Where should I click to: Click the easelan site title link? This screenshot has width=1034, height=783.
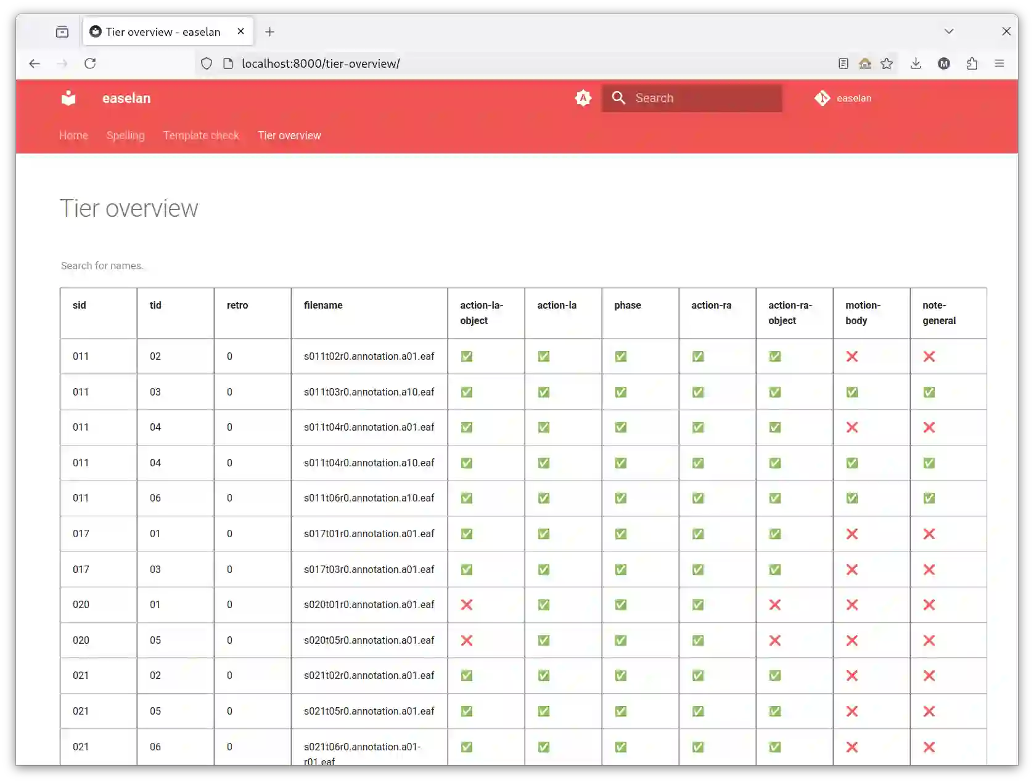pos(126,99)
